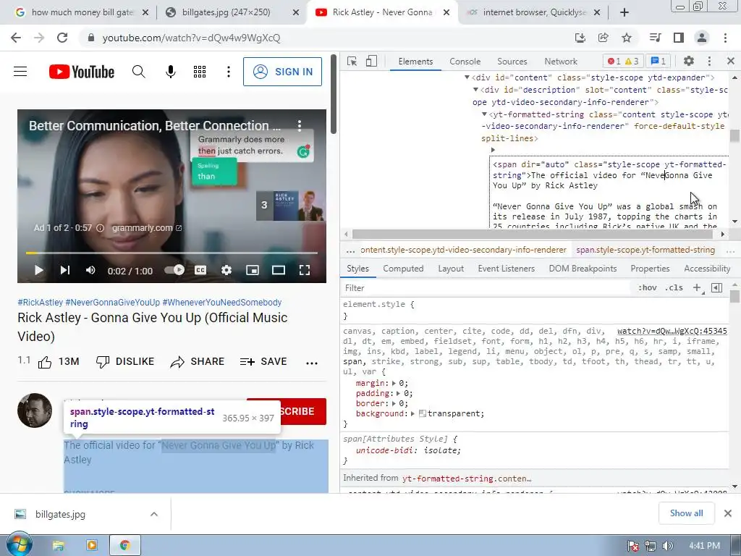This screenshot has height=556, width=741.
Task: Toggle the device toolbar in DevTools
Action: pos(371,61)
